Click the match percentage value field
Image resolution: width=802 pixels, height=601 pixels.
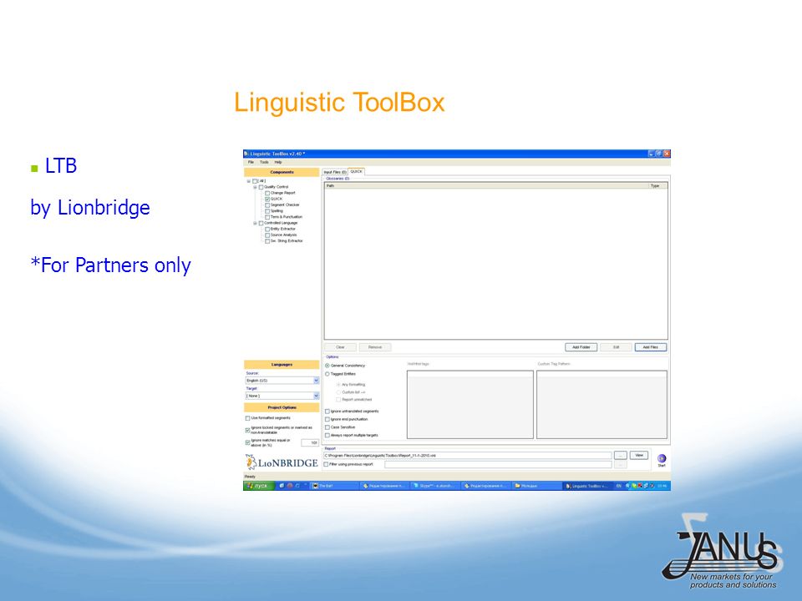pyautogui.click(x=310, y=442)
